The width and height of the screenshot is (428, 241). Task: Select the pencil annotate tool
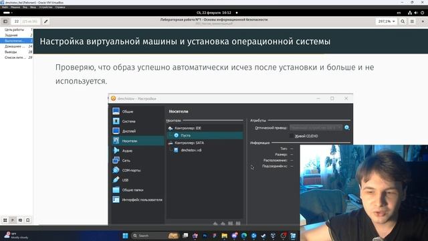46,21
